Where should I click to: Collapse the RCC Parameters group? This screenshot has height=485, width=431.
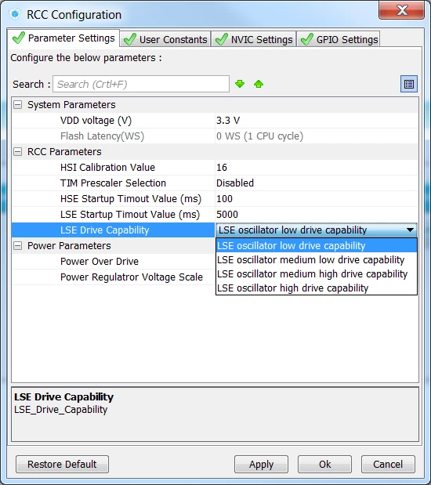[x=18, y=152]
